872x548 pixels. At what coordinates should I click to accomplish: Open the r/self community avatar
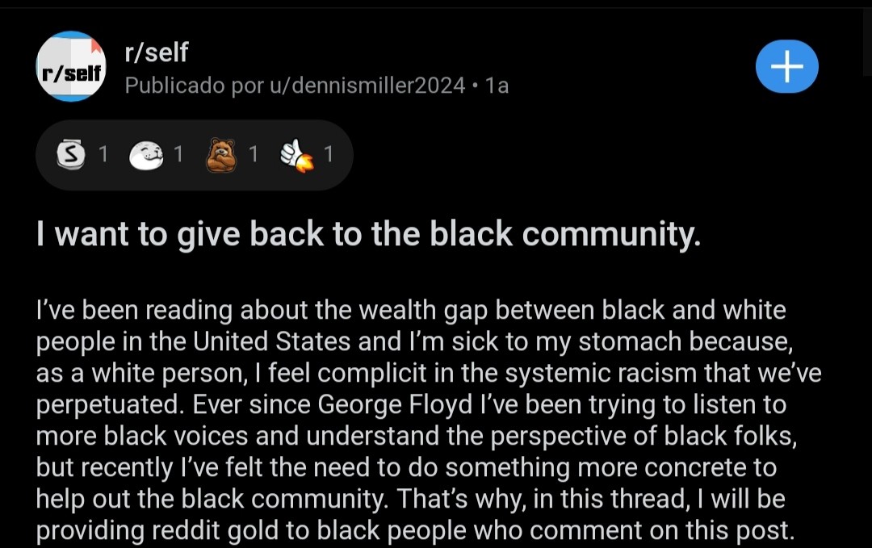[x=71, y=67]
